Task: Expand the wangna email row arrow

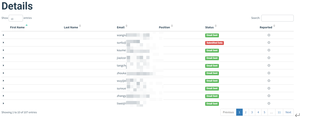Action: point(4,35)
